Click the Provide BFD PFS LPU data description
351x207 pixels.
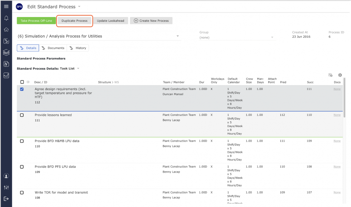[x=55, y=166]
